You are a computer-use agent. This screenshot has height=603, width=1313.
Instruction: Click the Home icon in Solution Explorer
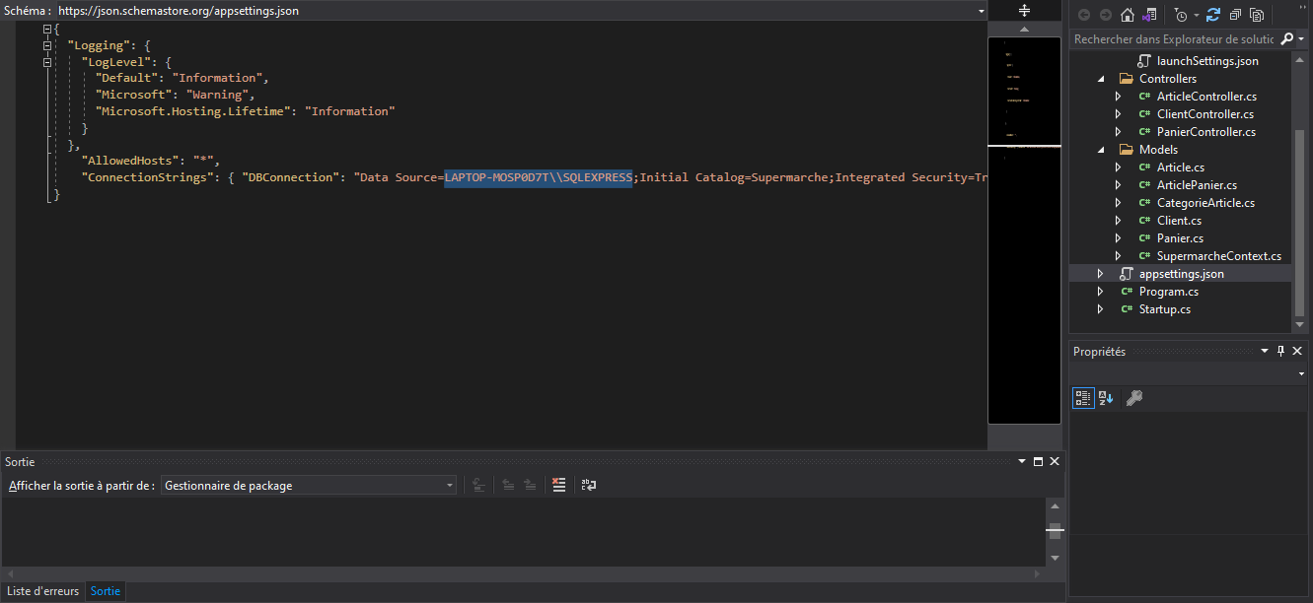pyautogui.click(x=1127, y=15)
